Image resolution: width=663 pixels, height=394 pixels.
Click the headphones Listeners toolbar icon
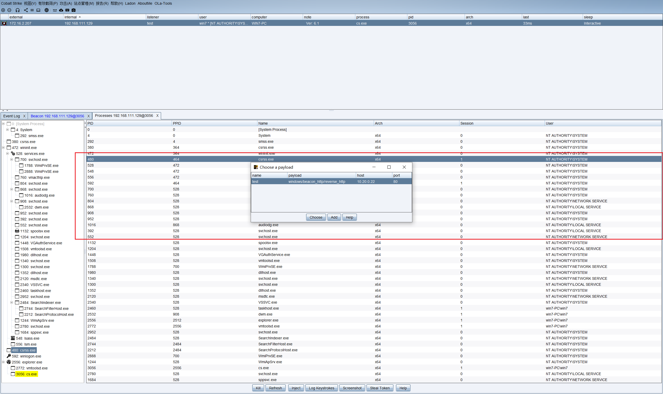point(18,10)
